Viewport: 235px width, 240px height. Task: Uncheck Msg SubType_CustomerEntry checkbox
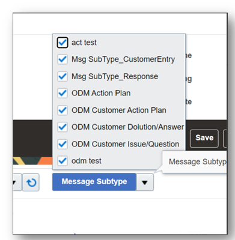[63, 59]
